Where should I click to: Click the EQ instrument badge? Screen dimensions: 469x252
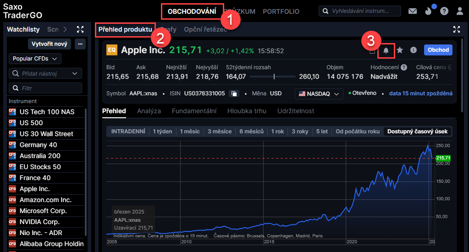point(112,50)
